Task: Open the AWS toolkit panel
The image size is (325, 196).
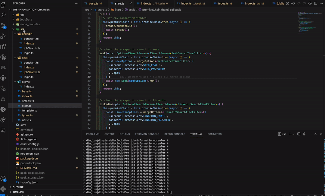Action: pyautogui.click(x=3, y=67)
